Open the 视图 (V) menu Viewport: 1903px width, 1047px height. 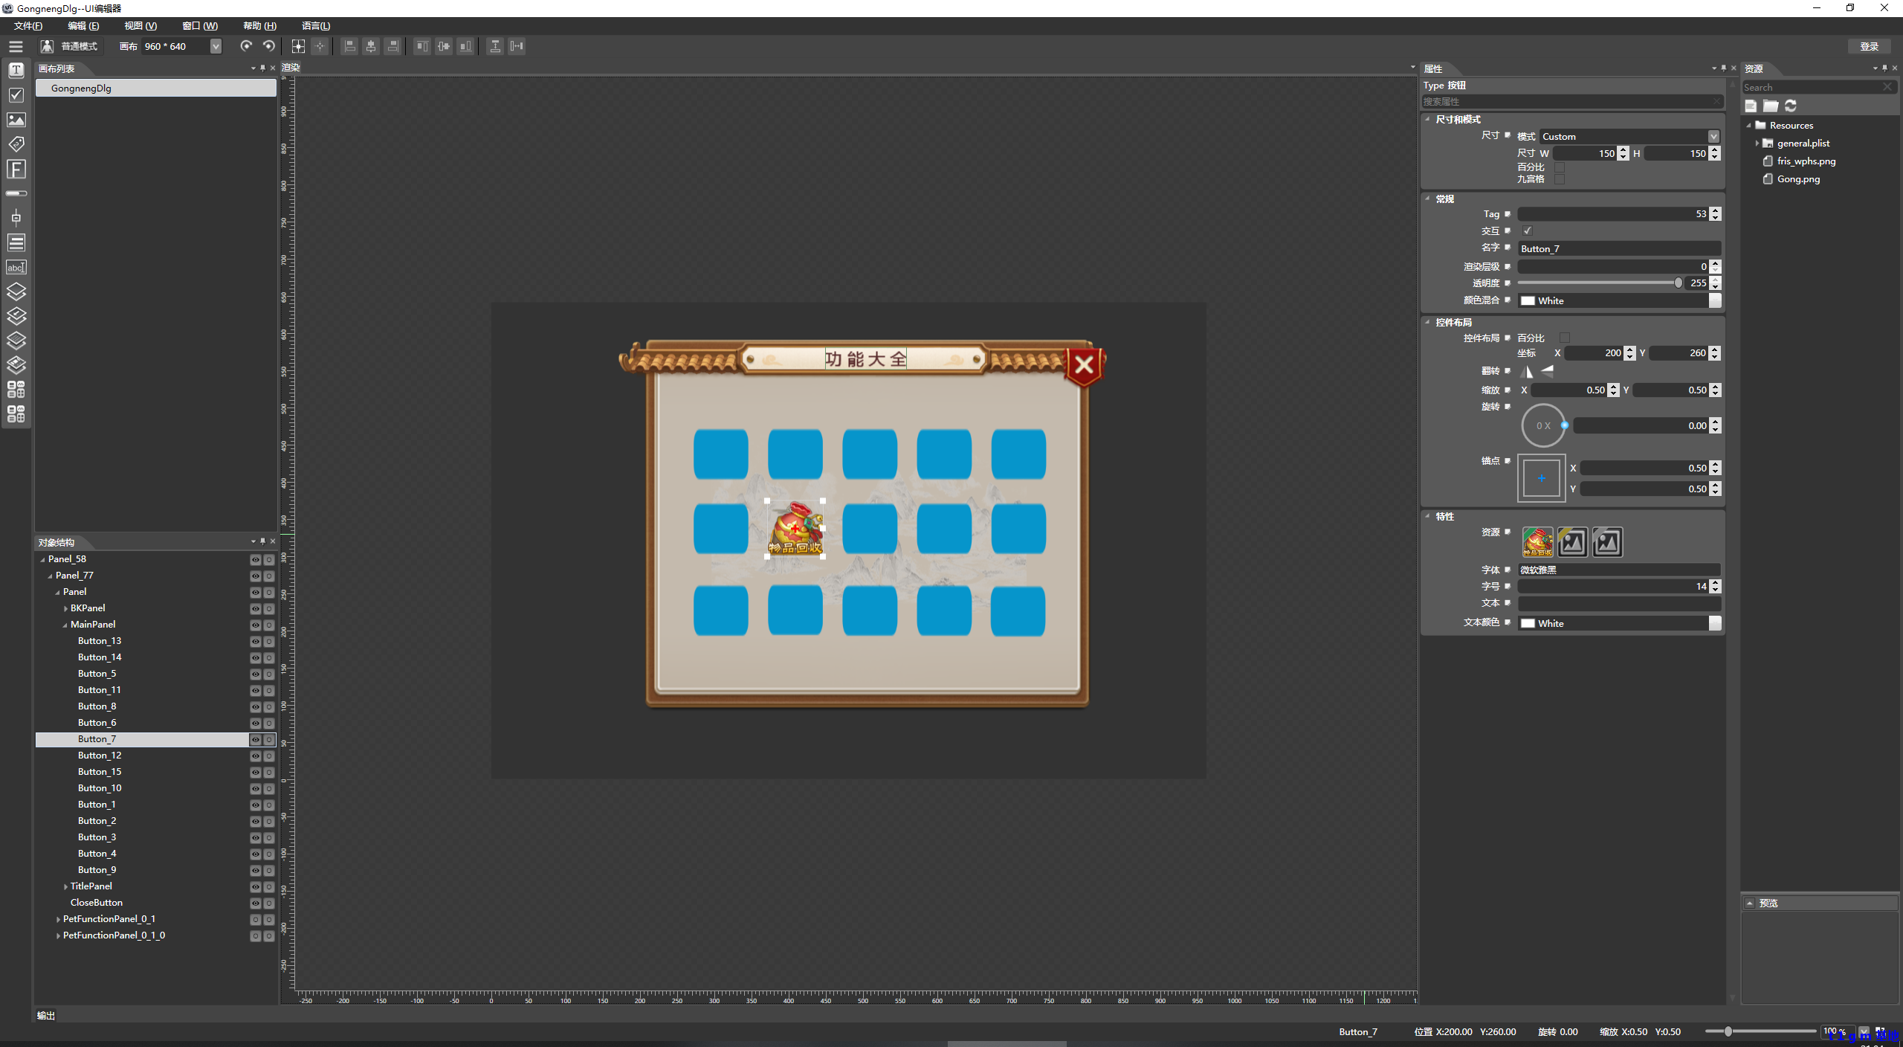click(x=140, y=26)
